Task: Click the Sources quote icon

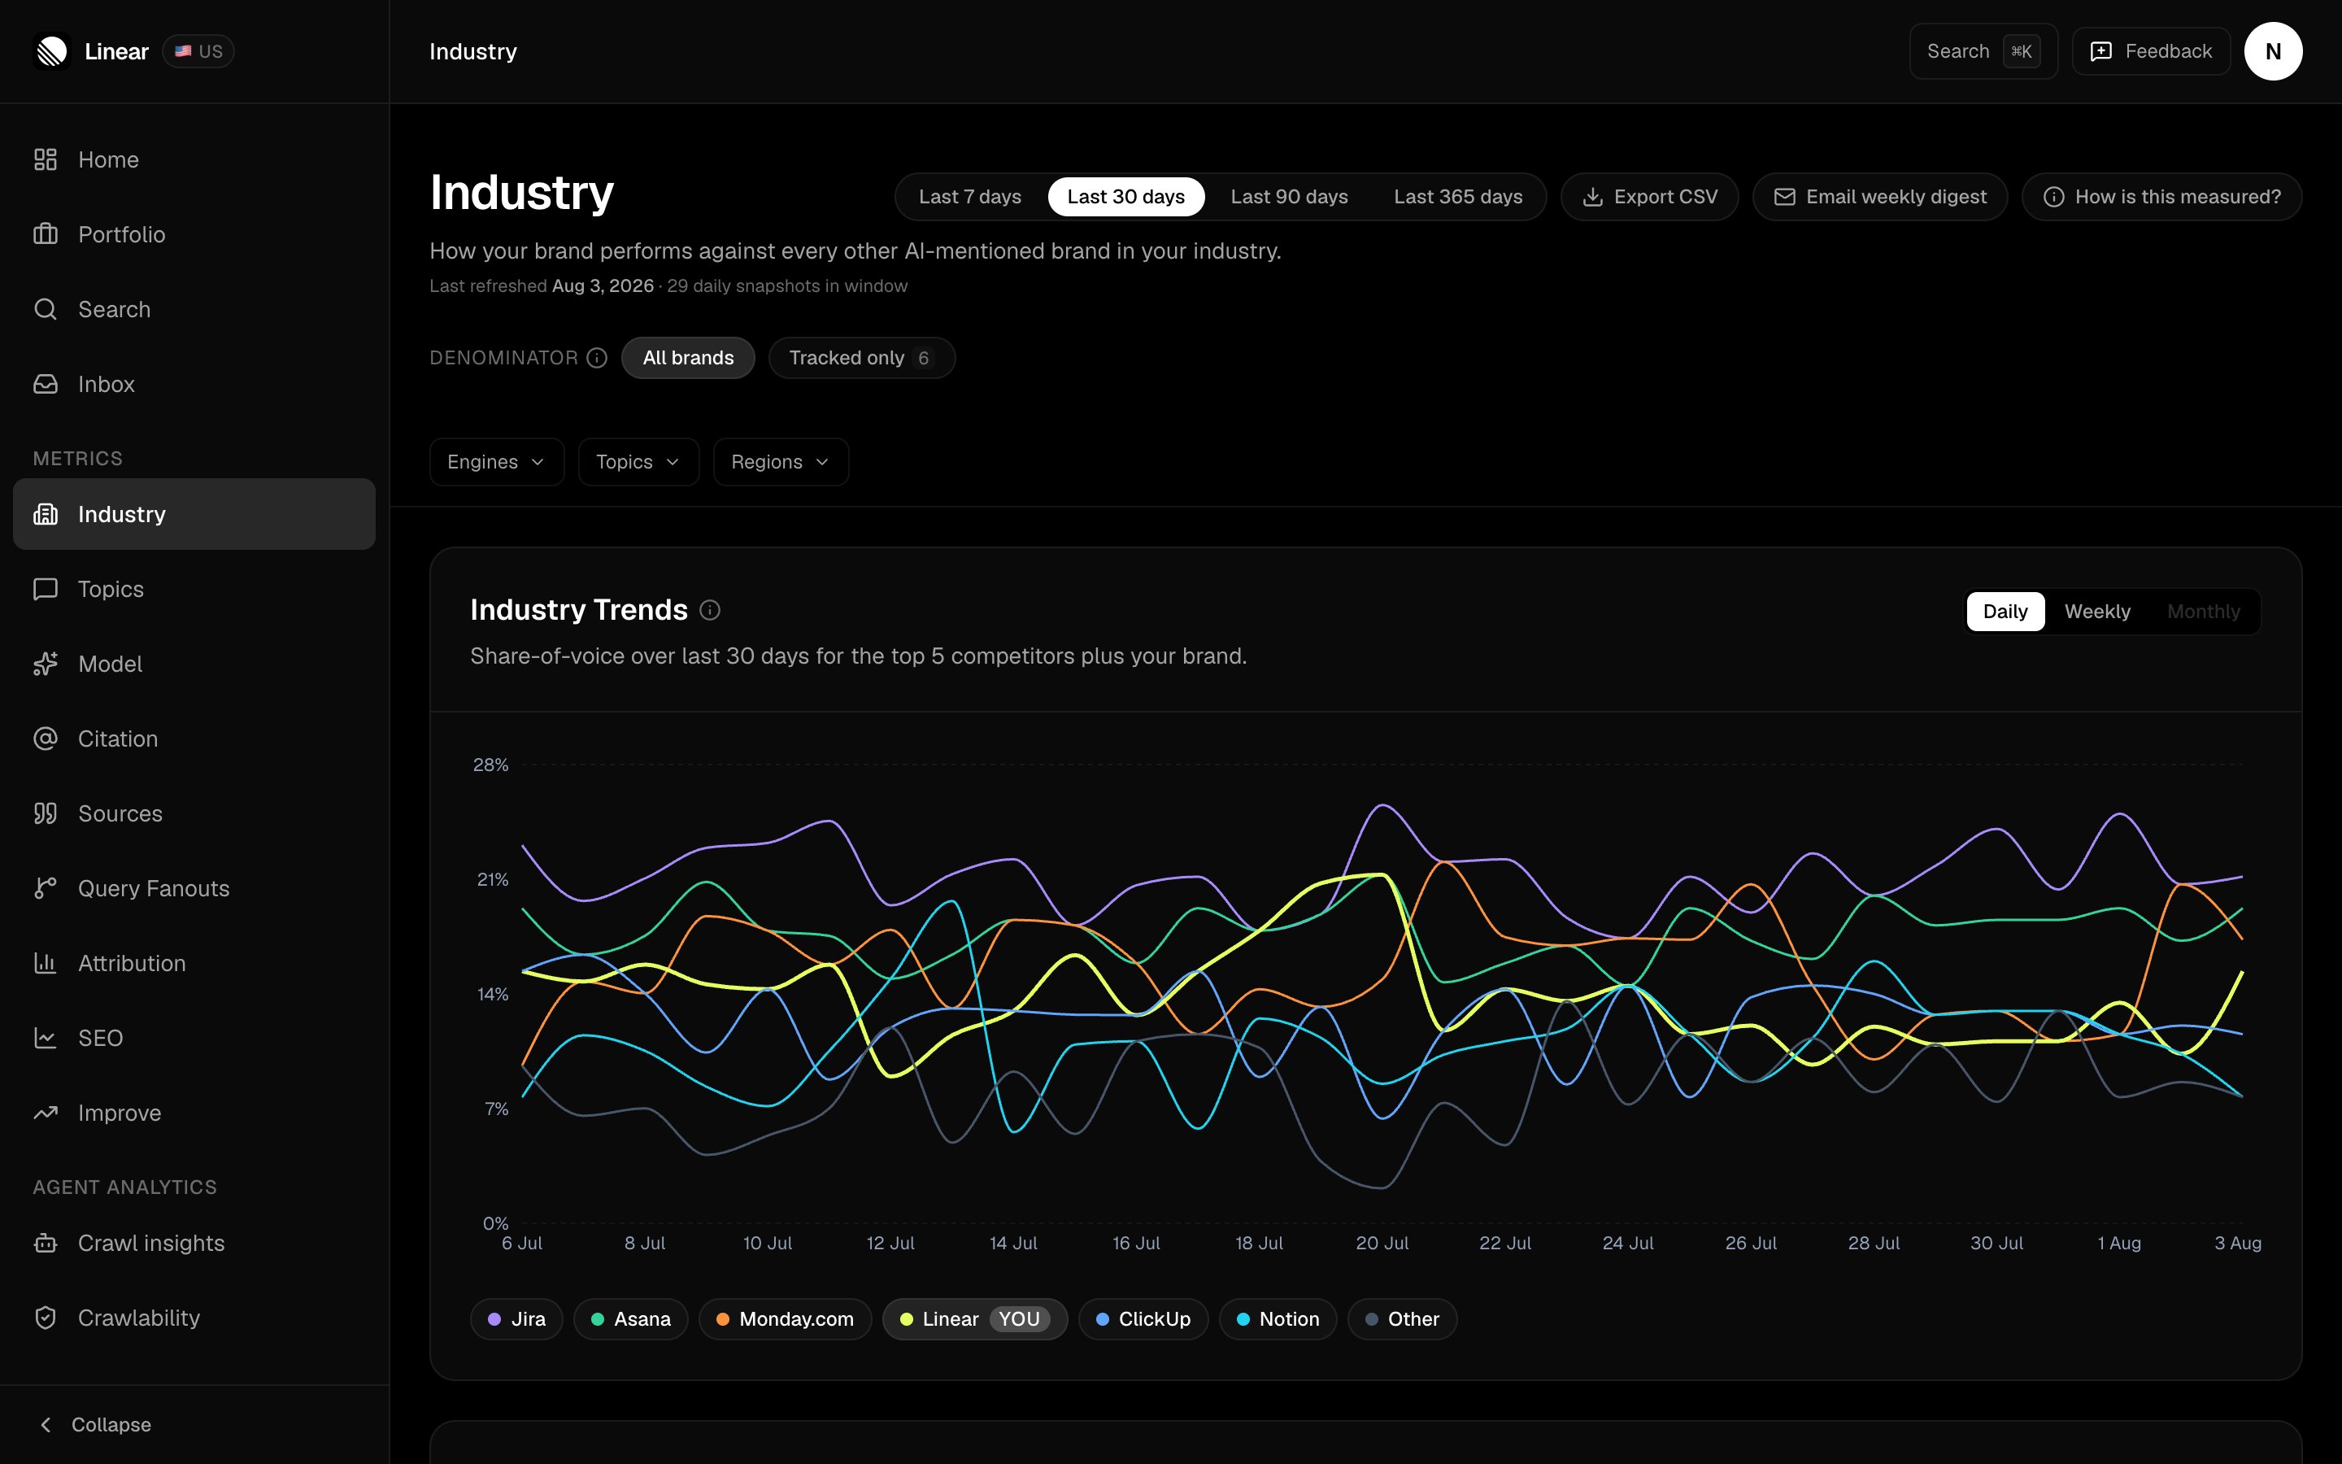Action: tap(46, 813)
